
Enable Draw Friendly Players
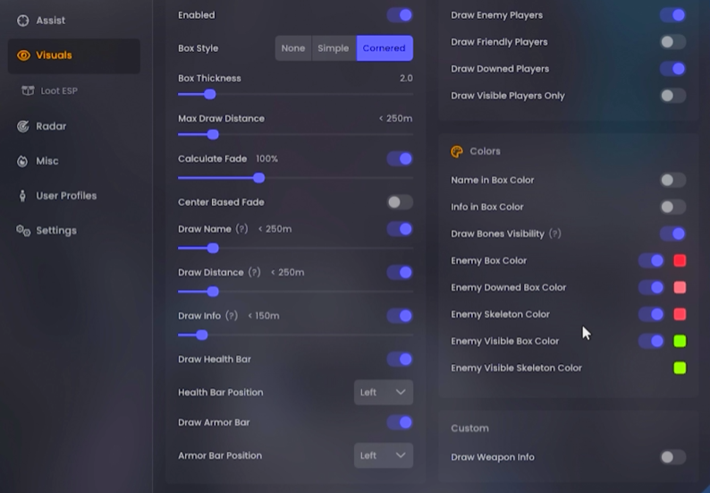(x=672, y=42)
